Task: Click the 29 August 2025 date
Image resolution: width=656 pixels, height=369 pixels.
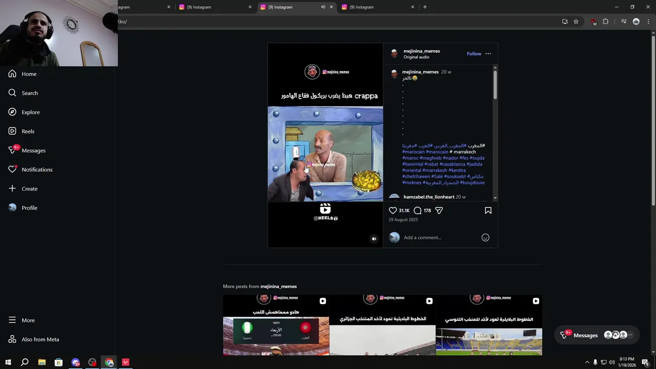Action: [x=403, y=220]
